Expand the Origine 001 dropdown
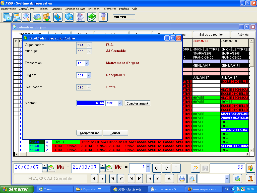The width and height of the screenshot is (257, 193). pos(89,75)
